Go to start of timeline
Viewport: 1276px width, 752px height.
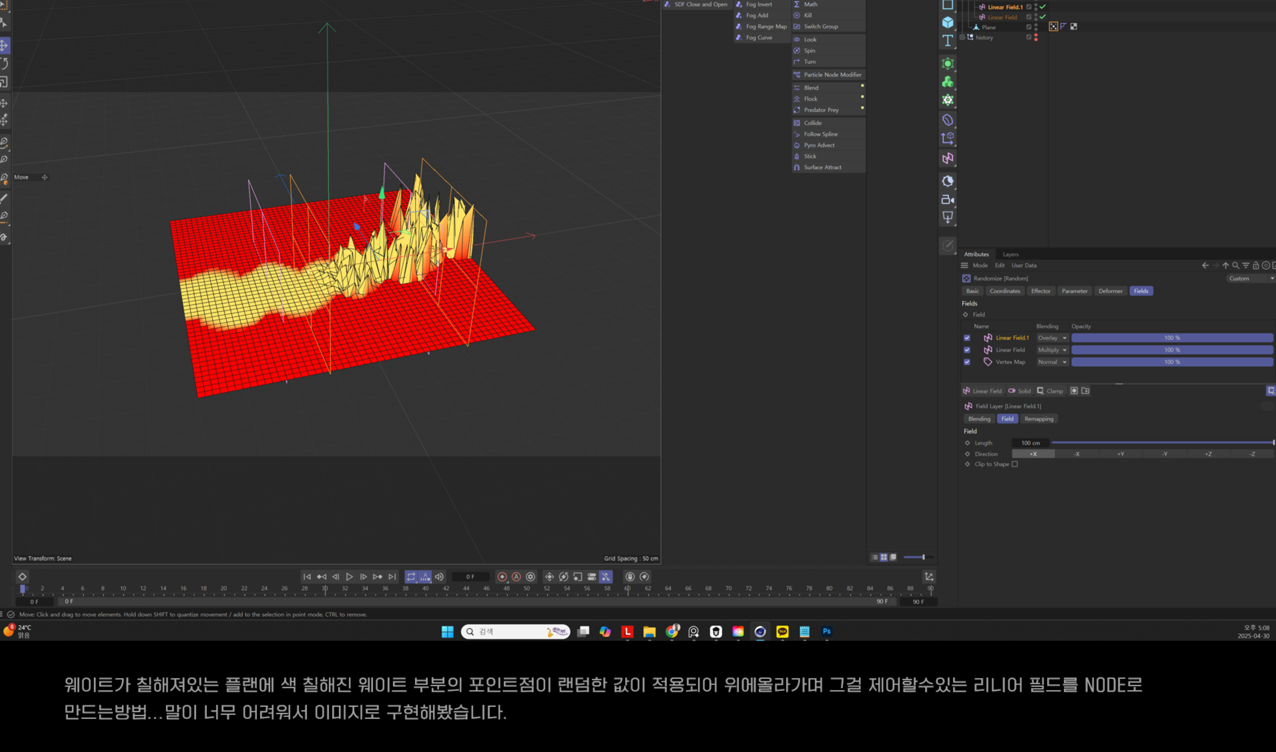[307, 577]
